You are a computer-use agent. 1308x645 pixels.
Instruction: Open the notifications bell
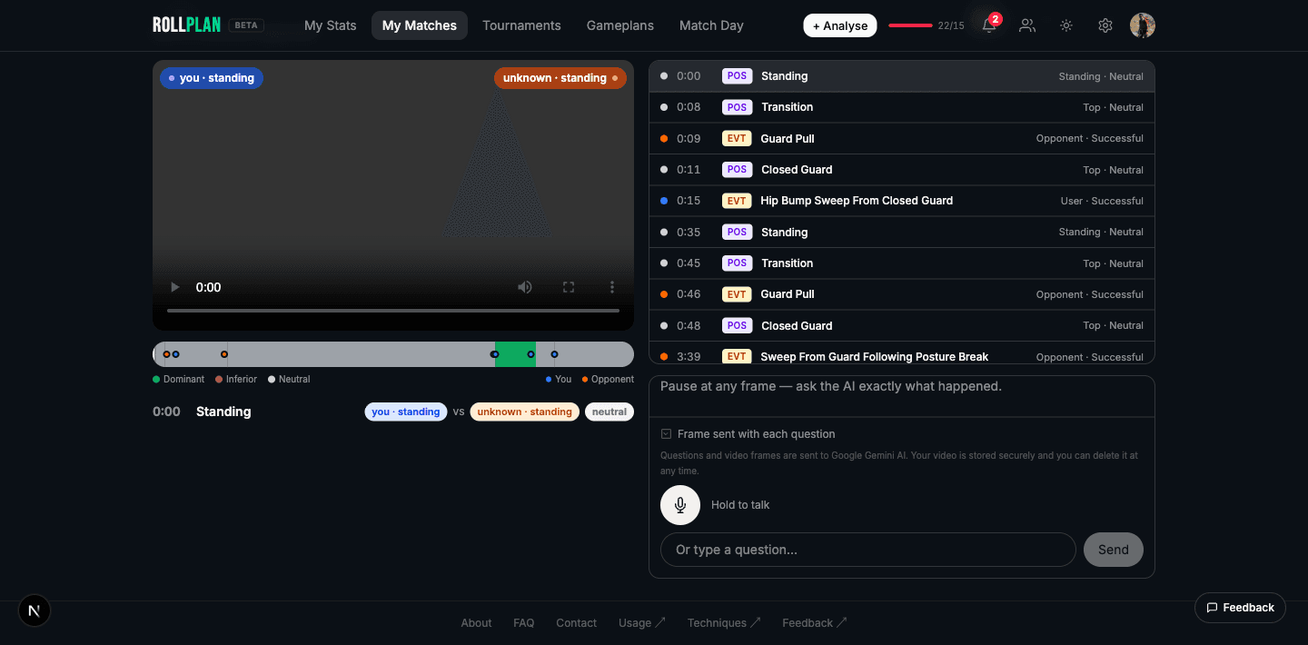[989, 25]
